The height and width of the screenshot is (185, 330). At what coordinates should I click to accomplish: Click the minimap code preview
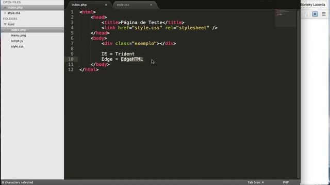[285, 18]
